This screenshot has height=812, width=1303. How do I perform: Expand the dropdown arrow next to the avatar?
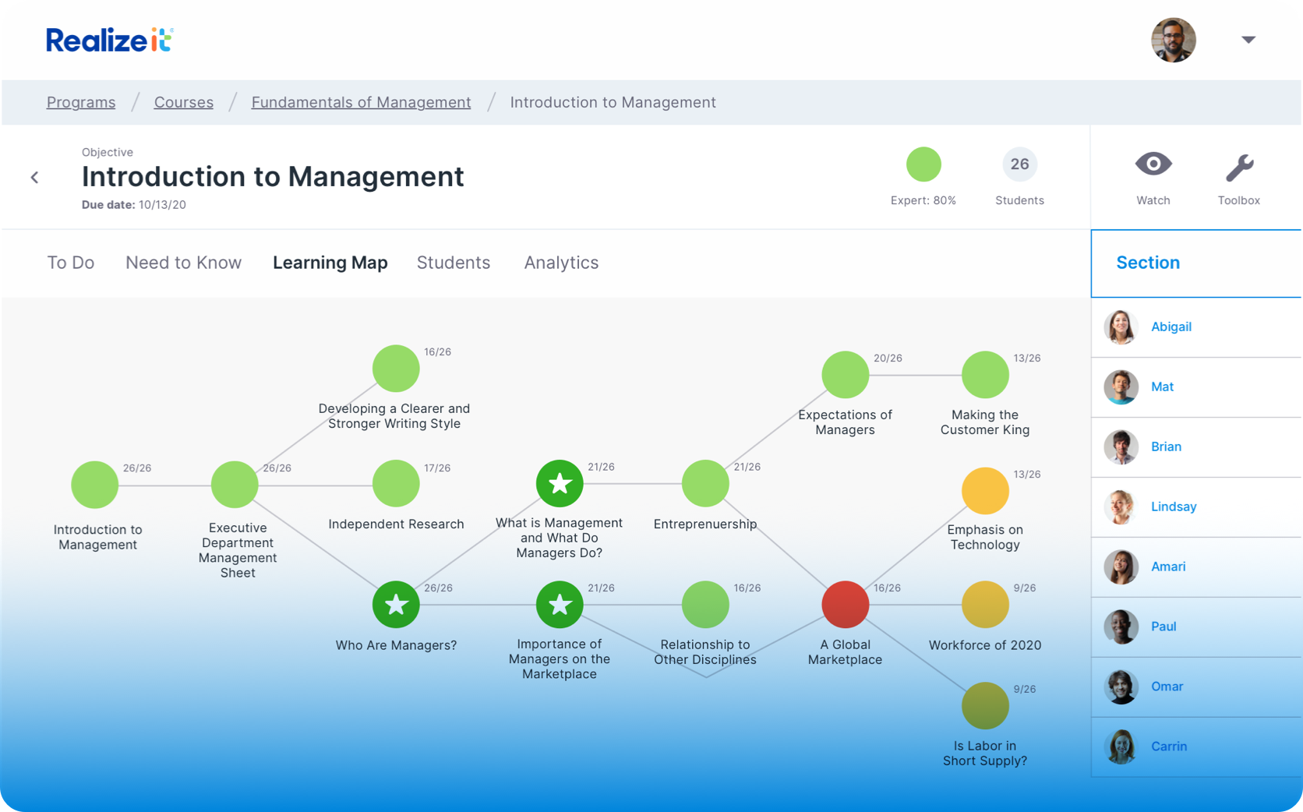click(x=1248, y=39)
